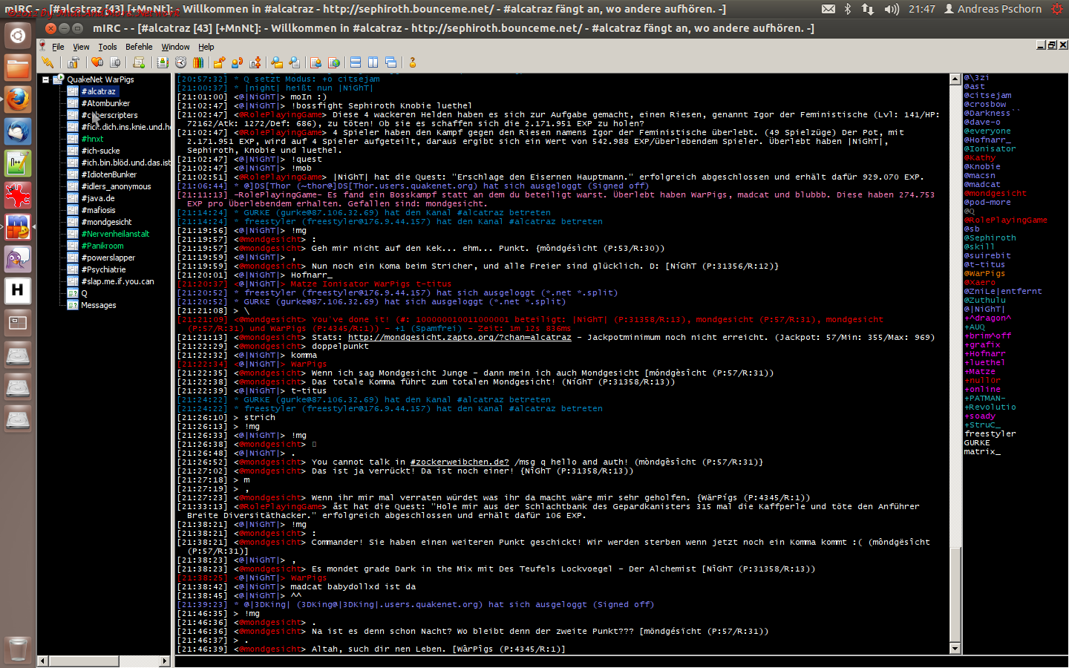
Task: Cascade windows using toolbar icon
Action: click(x=391, y=63)
